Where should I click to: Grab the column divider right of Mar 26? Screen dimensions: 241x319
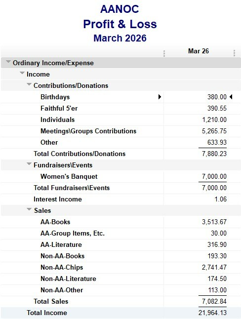pos(234,53)
